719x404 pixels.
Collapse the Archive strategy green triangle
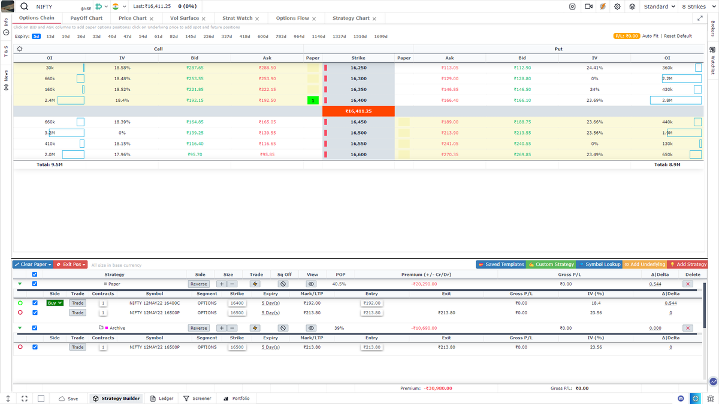(20, 328)
